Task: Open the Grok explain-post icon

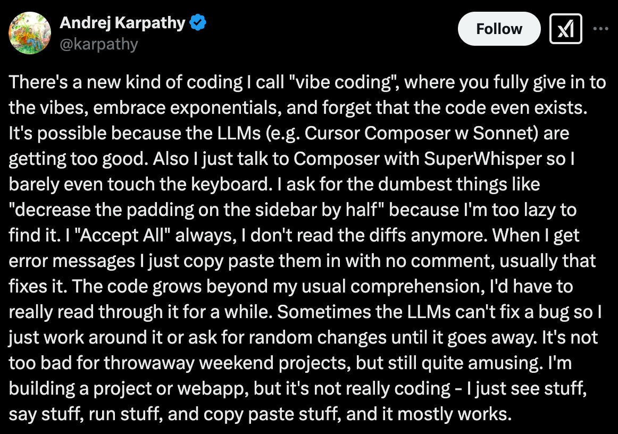Action: coord(566,29)
